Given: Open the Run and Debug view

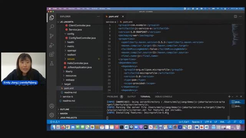Looking at the screenshot, I should point(52,45).
